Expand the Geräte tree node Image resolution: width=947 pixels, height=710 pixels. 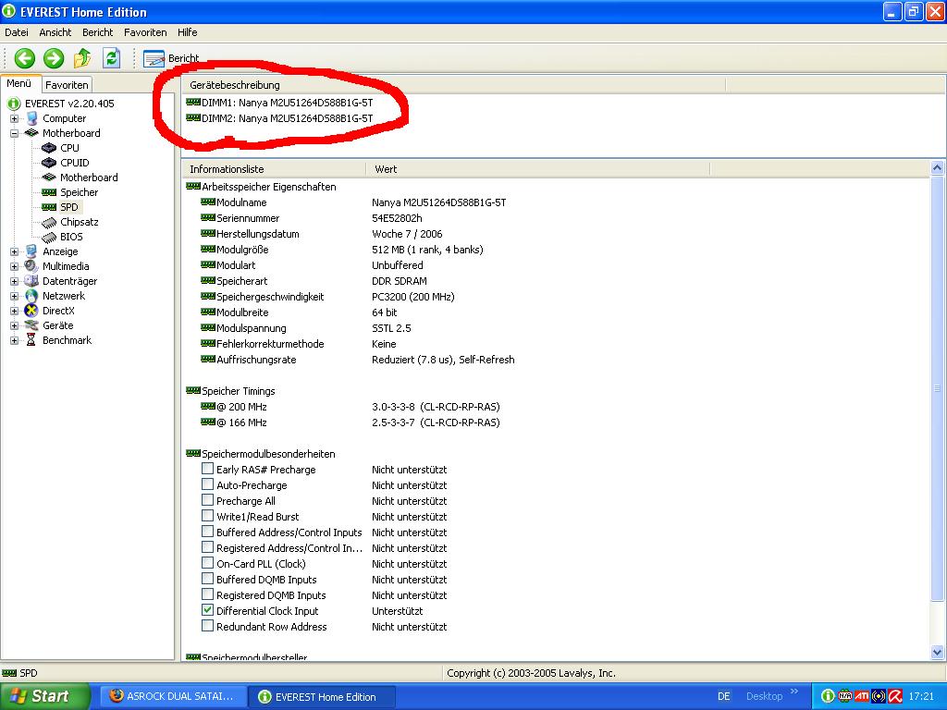pyautogui.click(x=15, y=325)
